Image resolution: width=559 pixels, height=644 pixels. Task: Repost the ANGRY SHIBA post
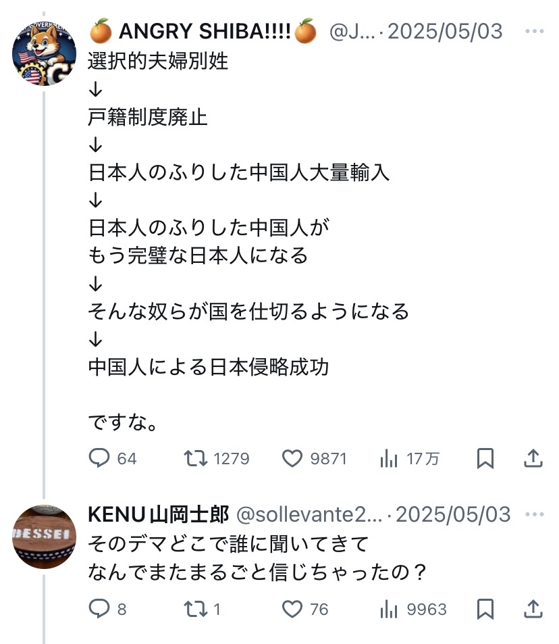click(196, 459)
